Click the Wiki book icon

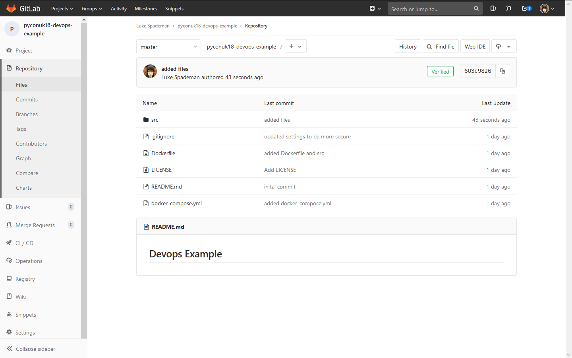pyautogui.click(x=9, y=296)
